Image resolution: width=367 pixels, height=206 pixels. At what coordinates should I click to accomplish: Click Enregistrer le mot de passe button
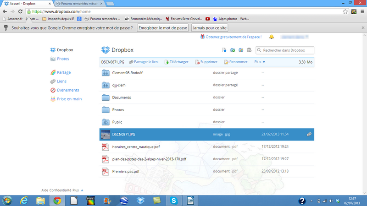coord(163,28)
